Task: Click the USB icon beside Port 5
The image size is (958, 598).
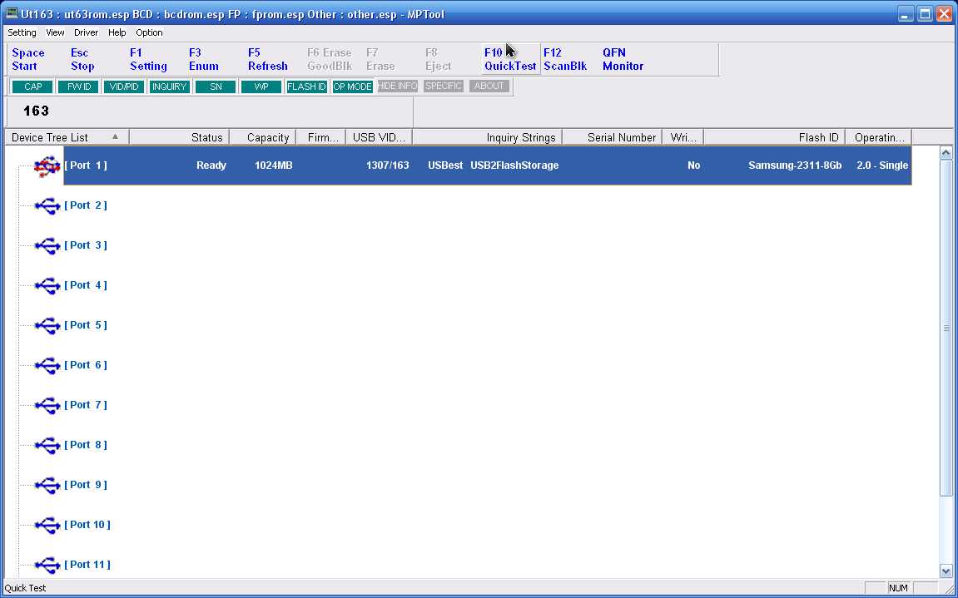Action: pos(47,325)
